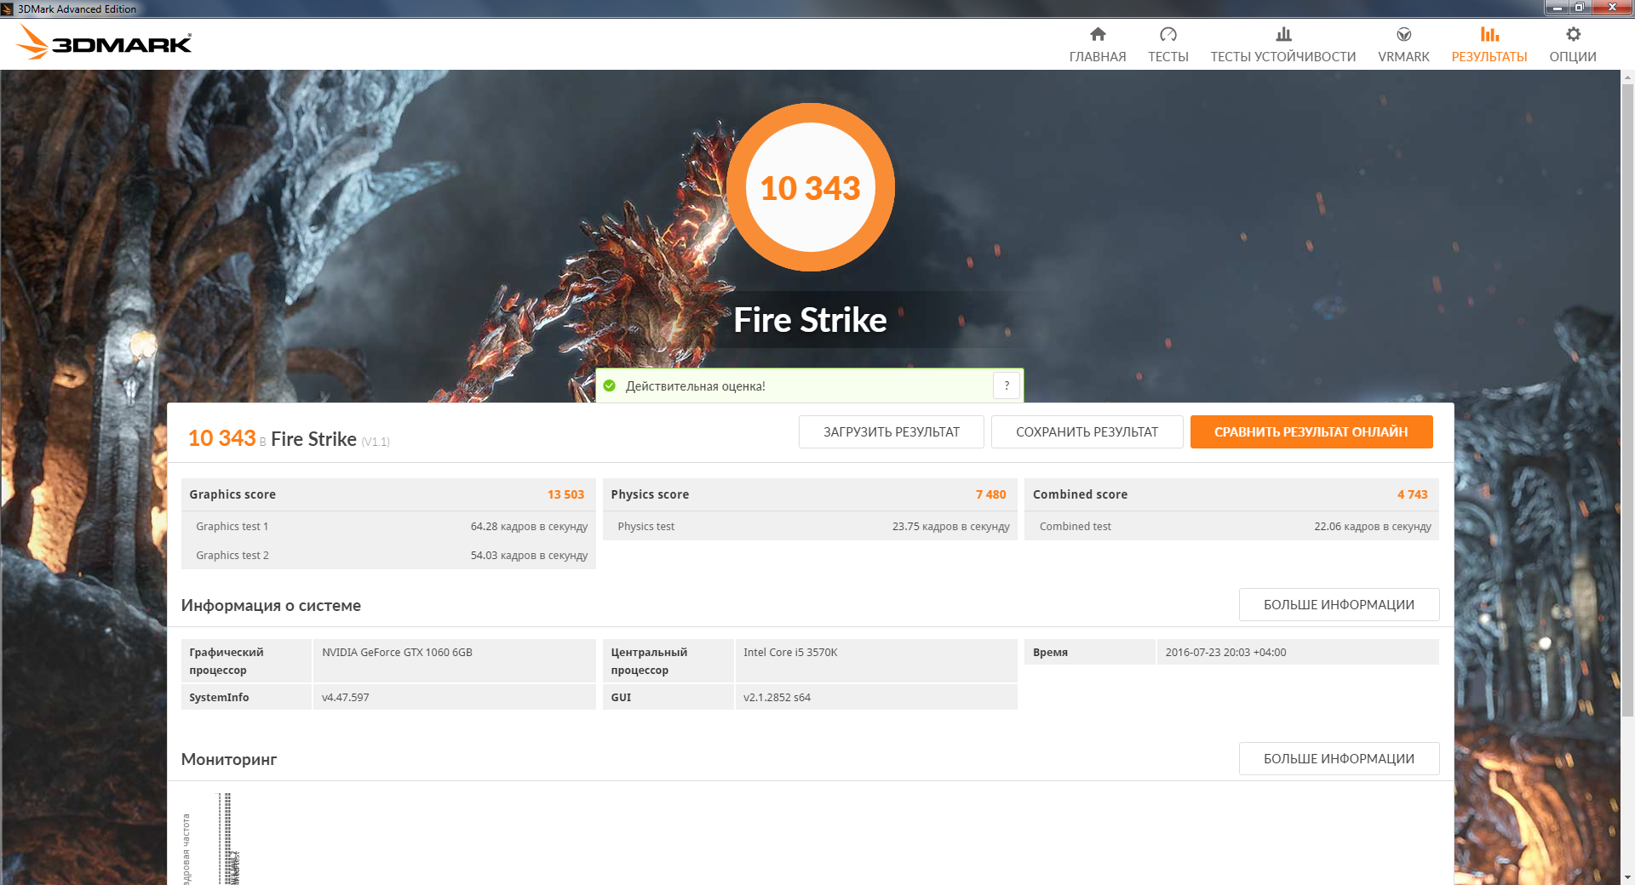Viewport: 1635px width, 885px height.
Task: Open the ОПЦИИ tab label
Action: (1573, 57)
